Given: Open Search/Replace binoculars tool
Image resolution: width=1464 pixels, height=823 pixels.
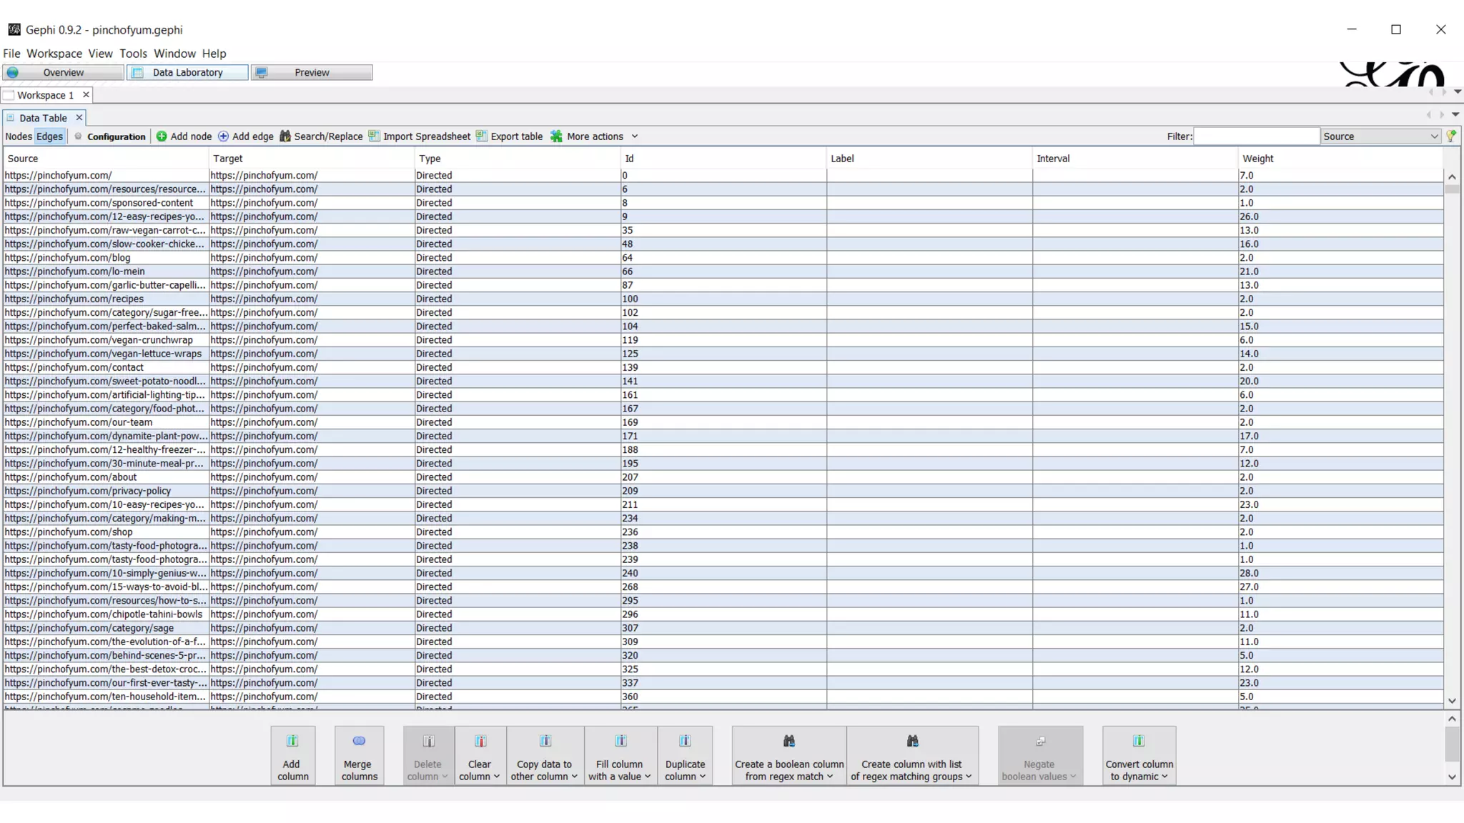Looking at the screenshot, I should 285,136.
